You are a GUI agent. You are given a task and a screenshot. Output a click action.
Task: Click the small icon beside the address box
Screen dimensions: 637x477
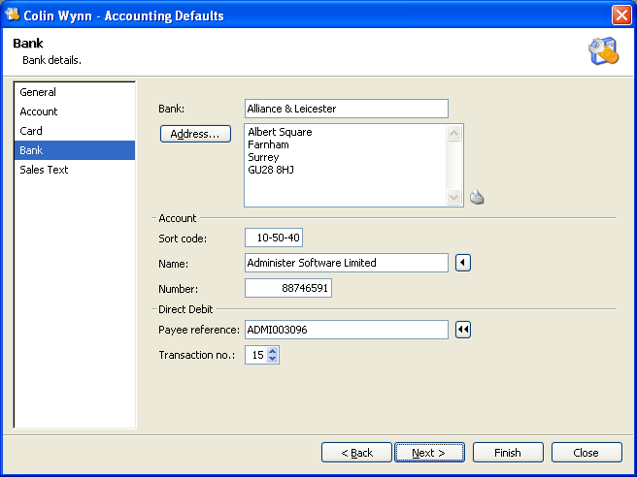(x=477, y=198)
